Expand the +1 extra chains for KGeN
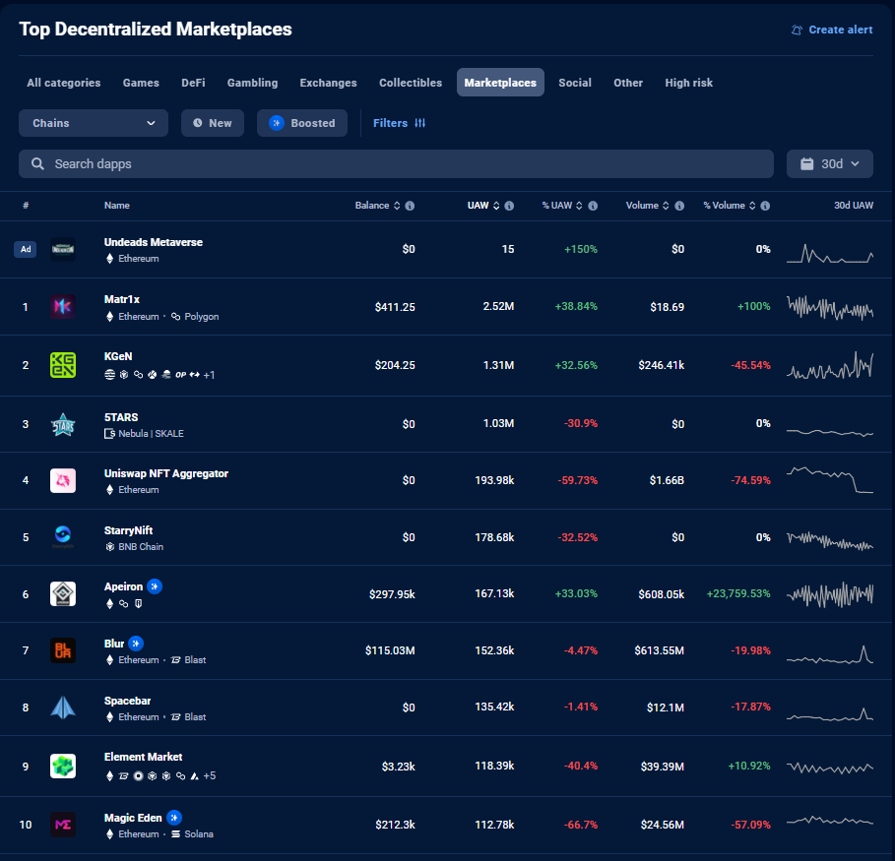895x861 pixels. pyautogui.click(x=210, y=375)
